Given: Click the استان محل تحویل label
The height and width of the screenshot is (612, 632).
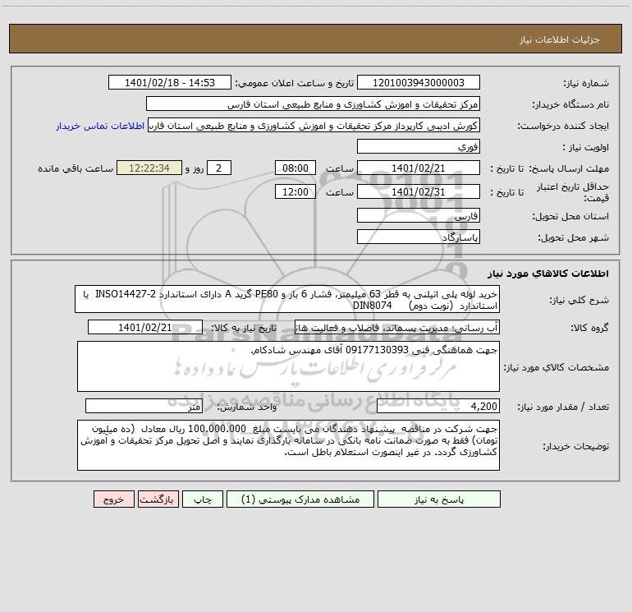Looking at the screenshot, I should (570, 216).
